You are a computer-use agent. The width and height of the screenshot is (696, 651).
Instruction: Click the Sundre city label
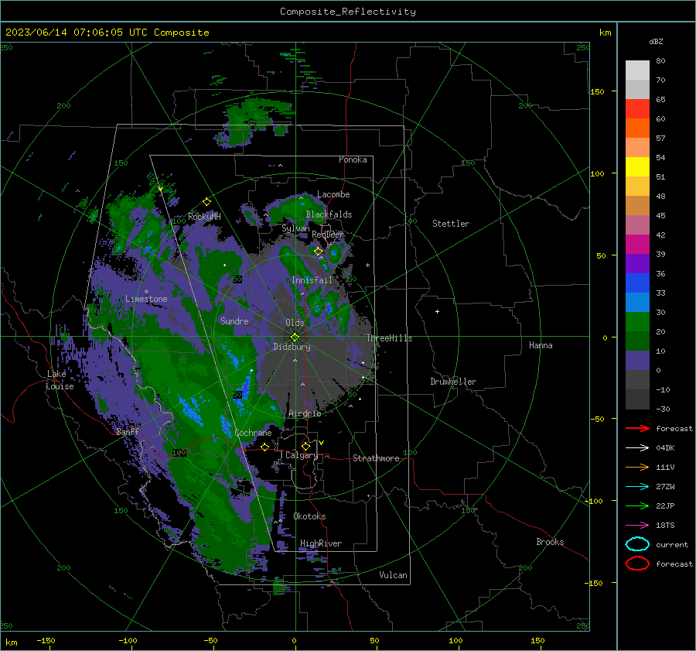click(x=234, y=320)
